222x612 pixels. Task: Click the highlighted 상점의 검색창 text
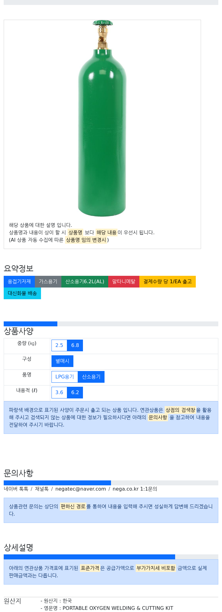[180, 410]
